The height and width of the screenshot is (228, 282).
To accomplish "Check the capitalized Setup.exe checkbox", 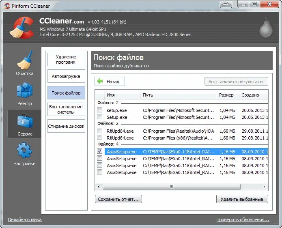I will tap(99, 117).
